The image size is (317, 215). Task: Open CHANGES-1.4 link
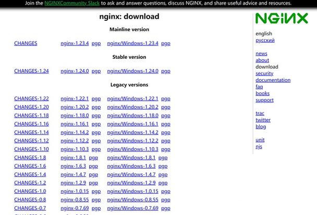(30, 174)
